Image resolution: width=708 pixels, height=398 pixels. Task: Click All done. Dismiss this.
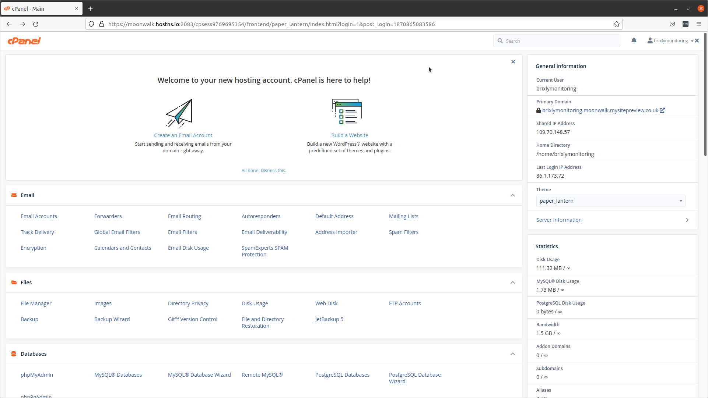[x=264, y=170]
